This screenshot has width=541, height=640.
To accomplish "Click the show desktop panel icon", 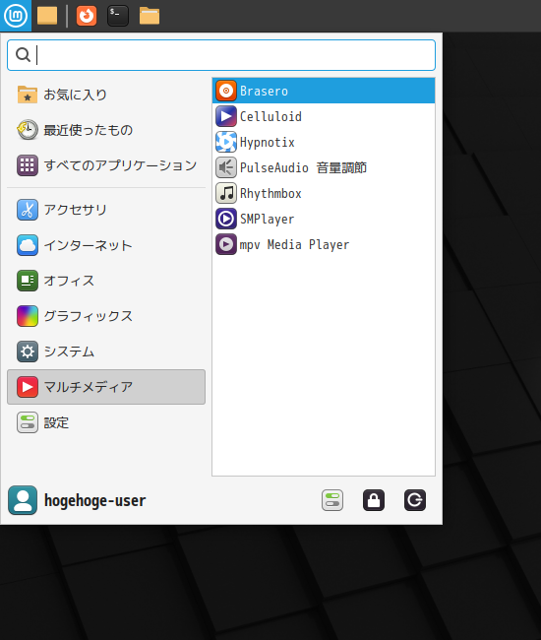I will coord(47,16).
